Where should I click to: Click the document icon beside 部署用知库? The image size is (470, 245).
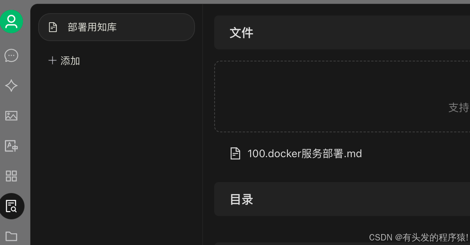click(53, 27)
